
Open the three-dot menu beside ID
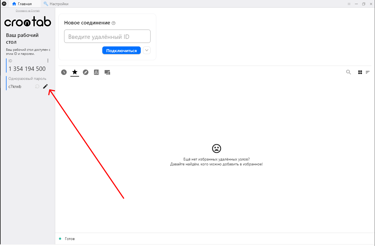[48, 61]
